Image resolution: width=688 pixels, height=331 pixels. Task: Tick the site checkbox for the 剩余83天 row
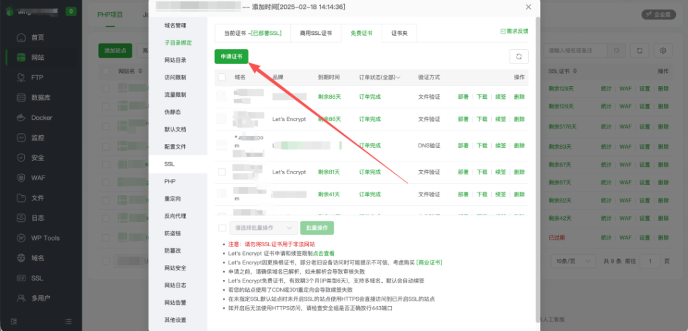105,146
